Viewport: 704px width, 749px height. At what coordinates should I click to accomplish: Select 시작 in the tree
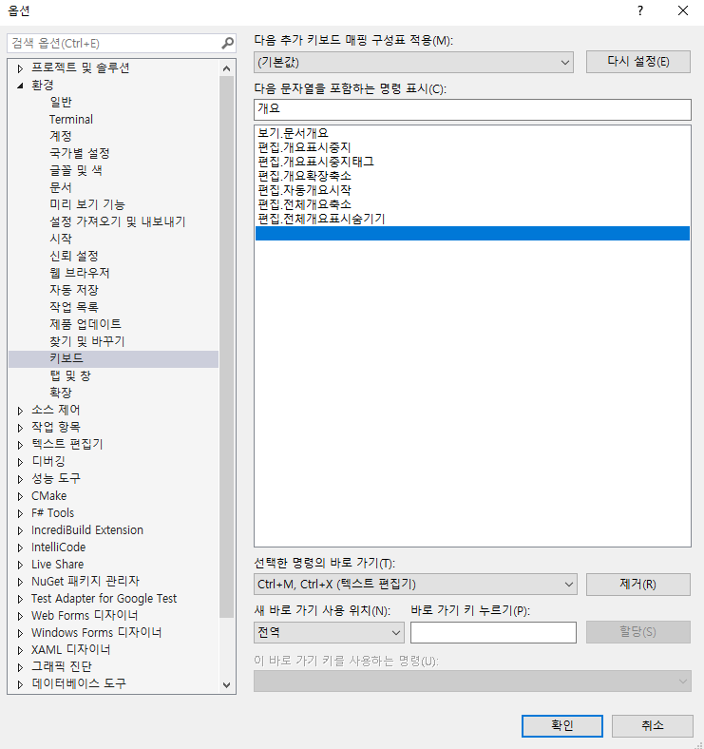click(61, 239)
